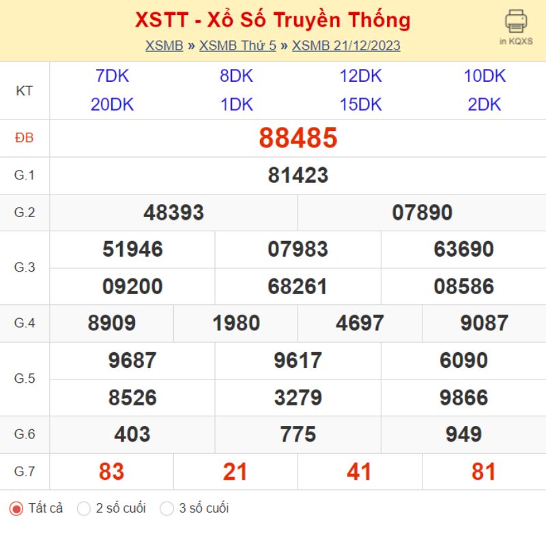Open the XSMB breadcrumb link
546x546 pixels.
point(164,46)
